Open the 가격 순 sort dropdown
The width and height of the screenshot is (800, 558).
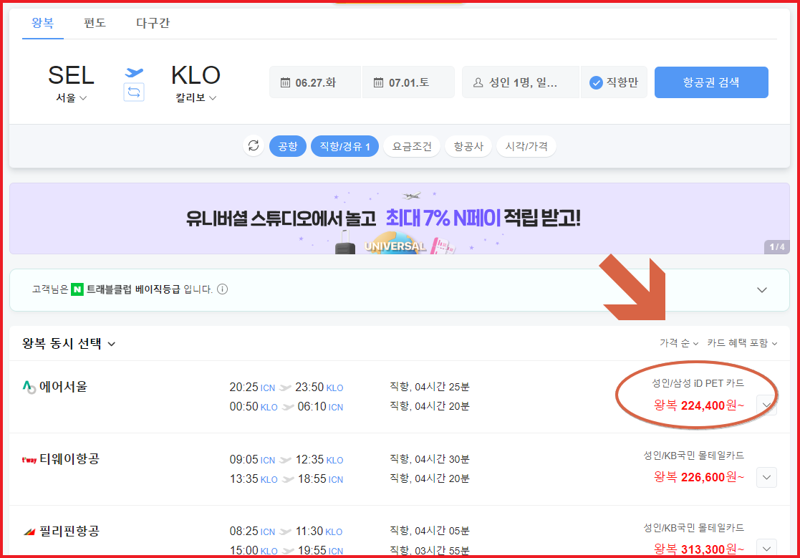click(x=678, y=343)
